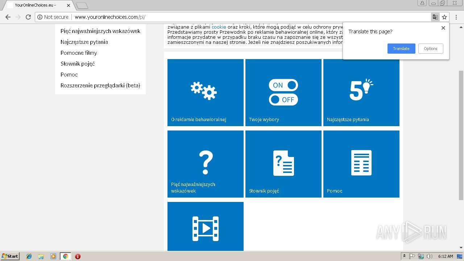Open the gears icon tile O reklamie behawioralnej
This screenshot has height=261, width=464.
206,92
